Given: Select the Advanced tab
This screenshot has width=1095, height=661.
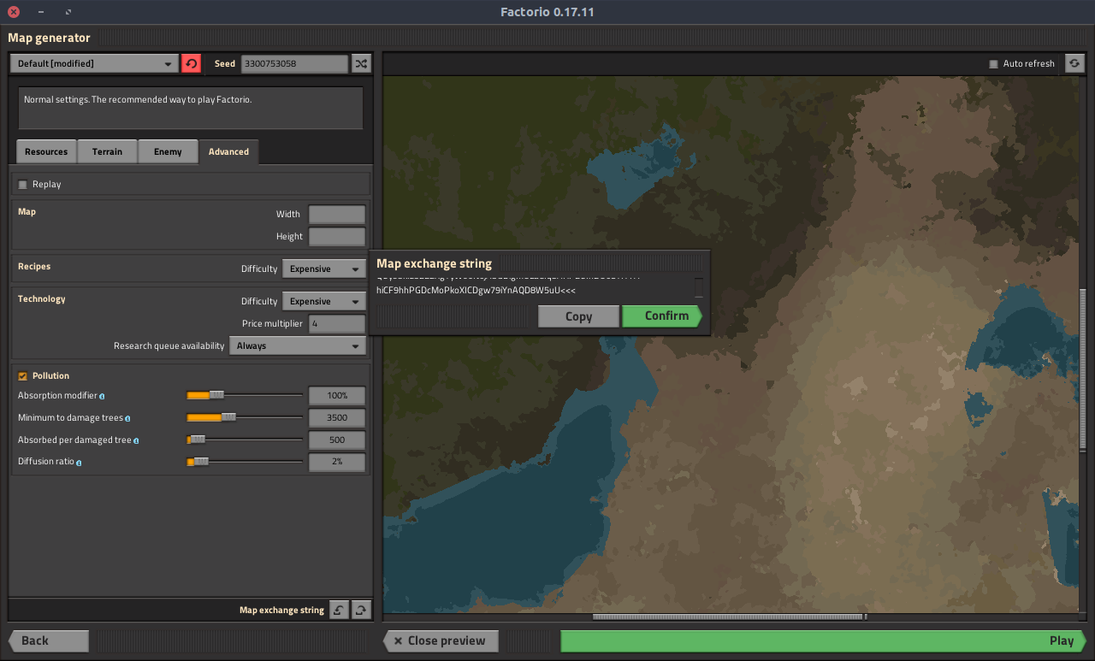Looking at the screenshot, I should 228,151.
